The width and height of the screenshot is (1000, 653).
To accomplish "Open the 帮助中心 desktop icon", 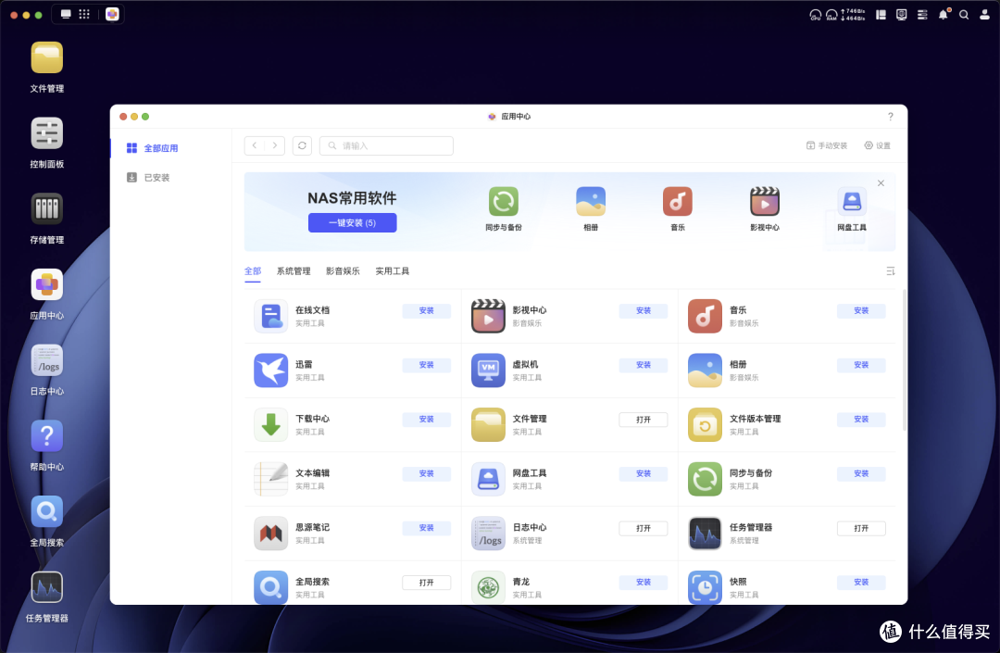I will [46, 436].
